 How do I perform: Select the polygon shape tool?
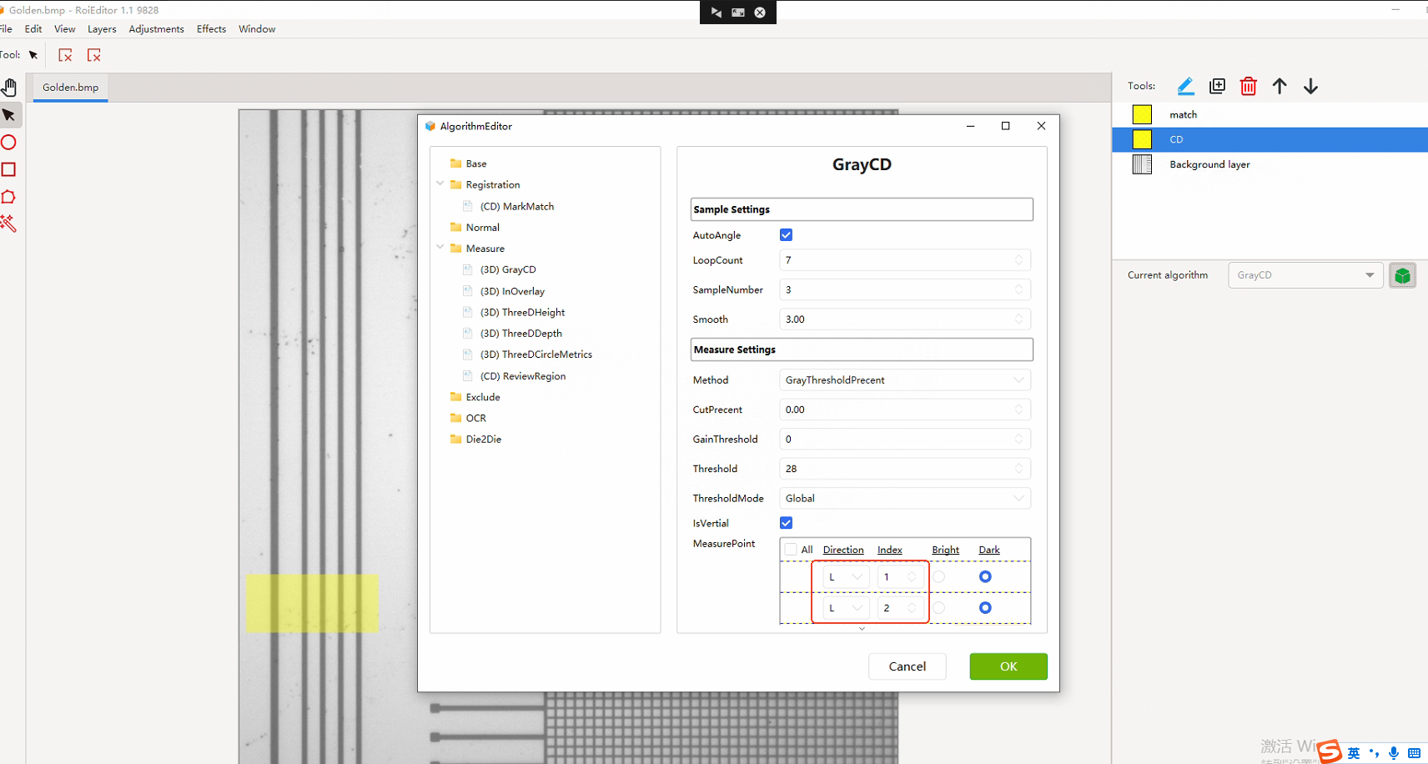(x=9, y=197)
